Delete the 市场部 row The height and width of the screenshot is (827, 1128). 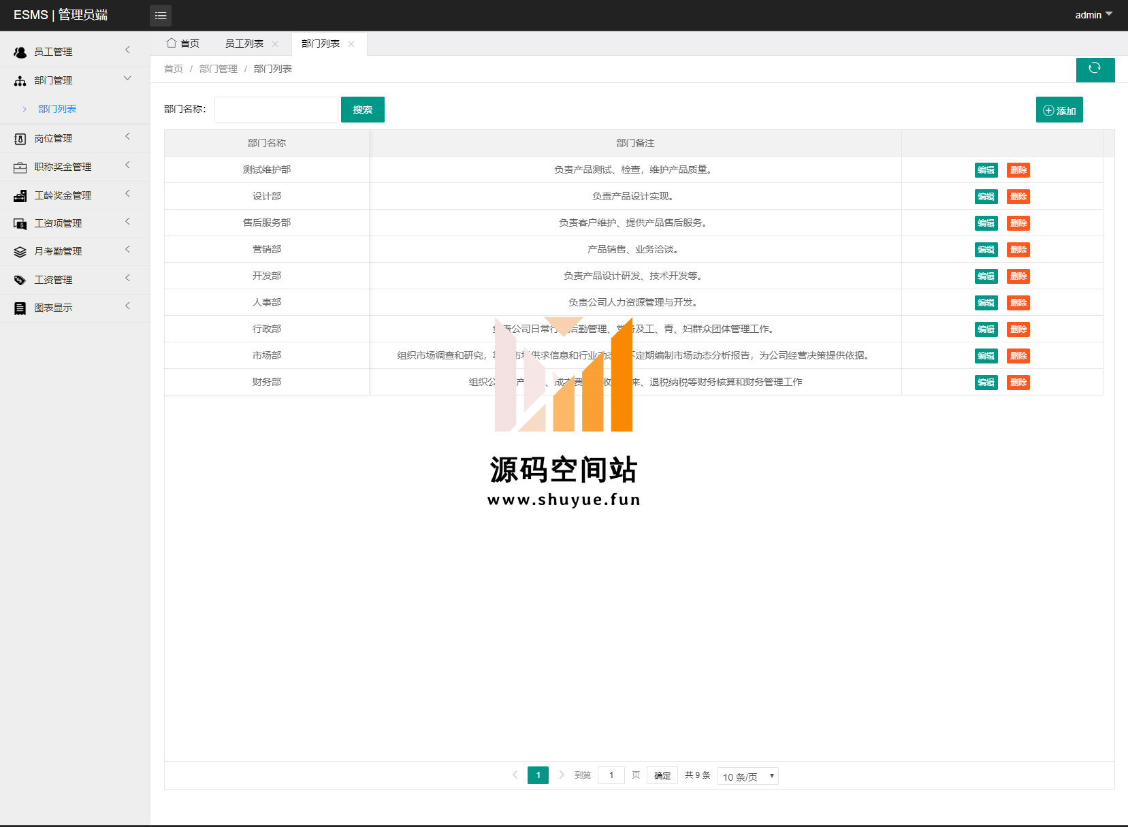pyautogui.click(x=1018, y=356)
